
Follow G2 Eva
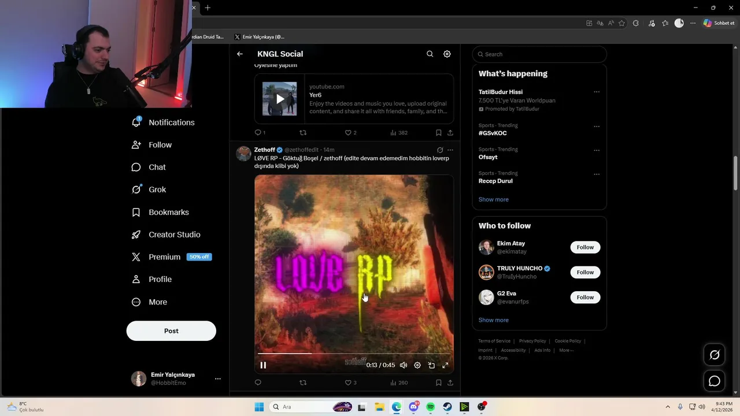(585, 297)
